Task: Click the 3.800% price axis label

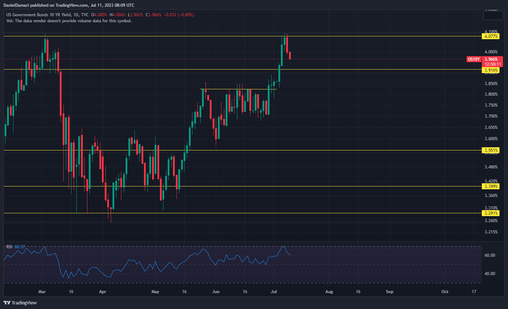Action: [491, 94]
